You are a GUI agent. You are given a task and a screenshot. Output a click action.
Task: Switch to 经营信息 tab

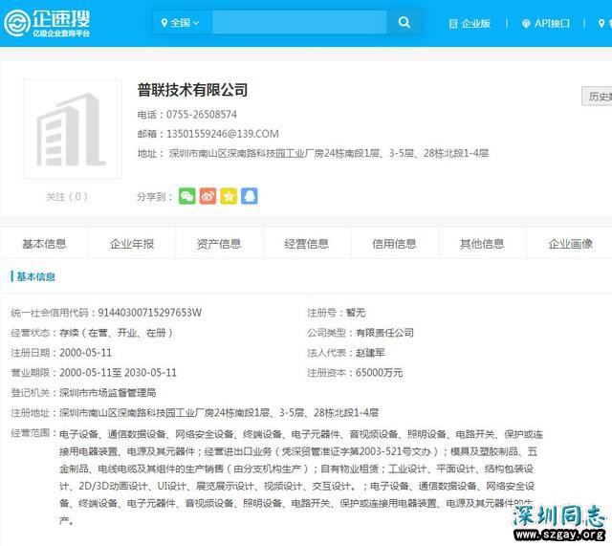[x=307, y=244]
